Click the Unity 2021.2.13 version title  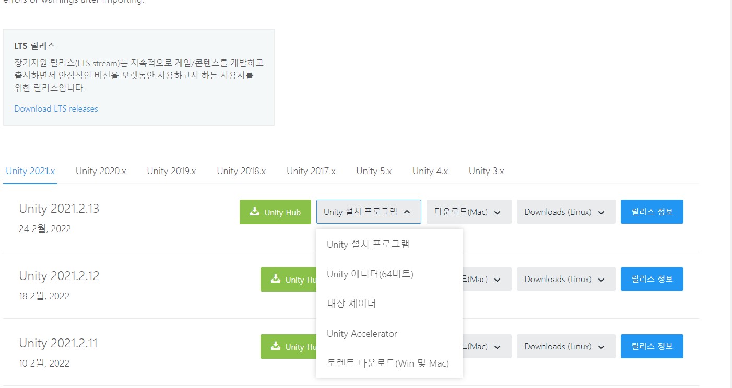click(59, 209)
